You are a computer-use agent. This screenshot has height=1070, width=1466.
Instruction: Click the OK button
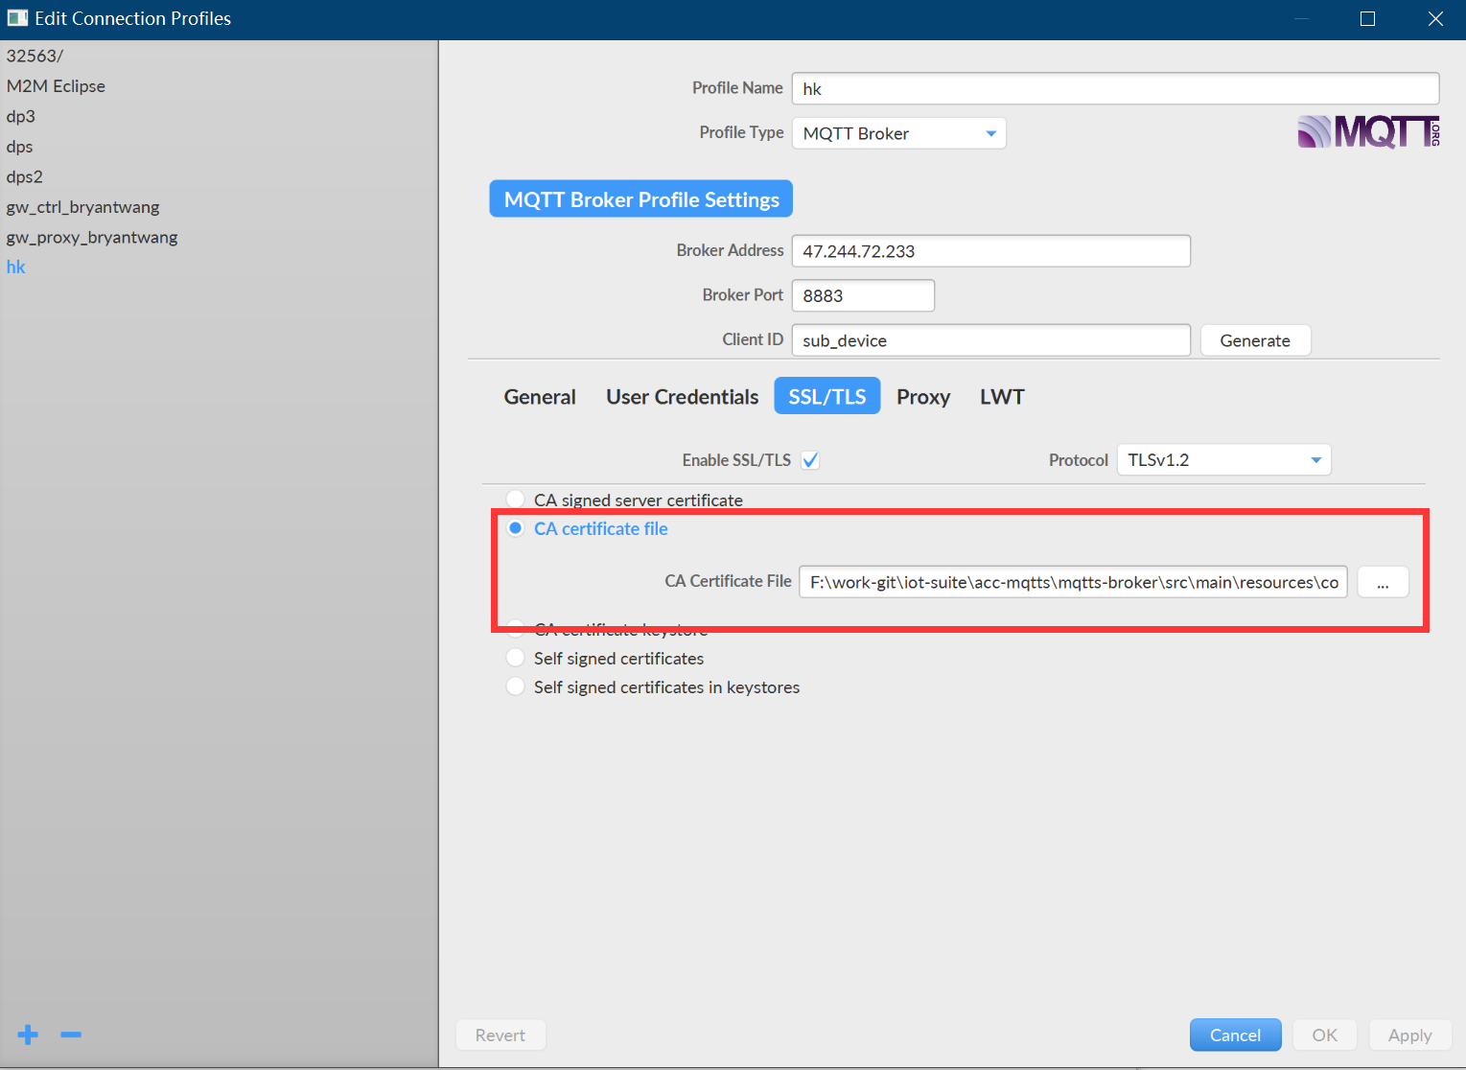pos(1324,1035)
